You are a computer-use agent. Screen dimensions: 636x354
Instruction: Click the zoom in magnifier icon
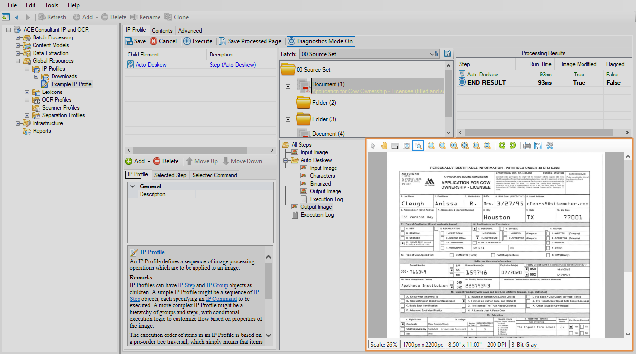[x=431, y=146]
